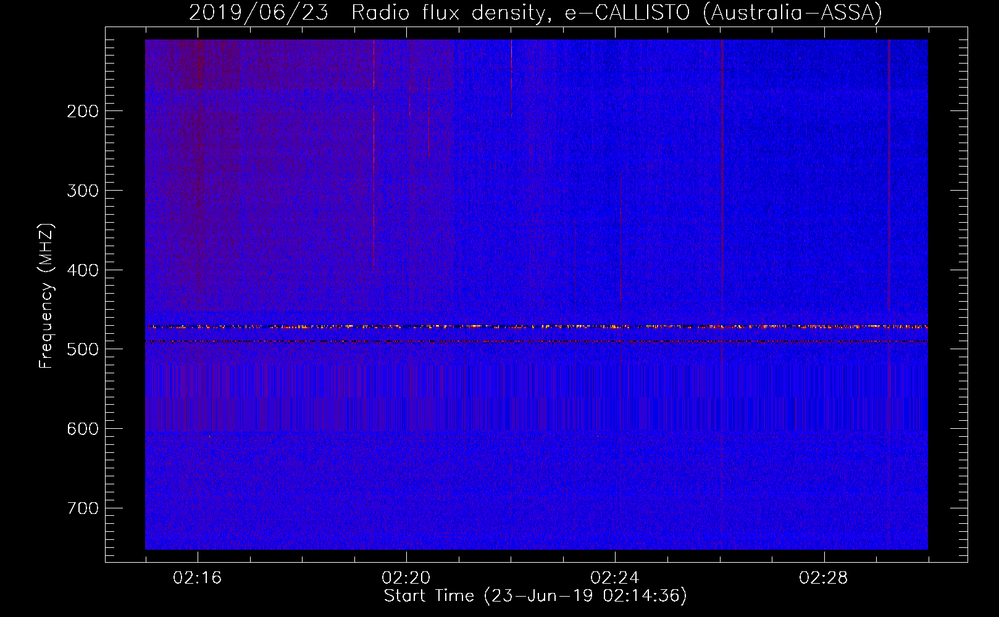999x617 pixels.
Task: Click the narrow interference line near 490 MHz
Action: [537, 341]
